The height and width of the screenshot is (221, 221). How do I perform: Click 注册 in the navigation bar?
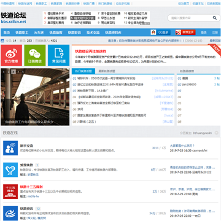[x=215, y=33]
